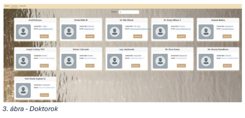Open details button on Ariel DuBuque's card
Image resolution: width=245 pixels, height=118 pixels.
[x=44, y=36]
